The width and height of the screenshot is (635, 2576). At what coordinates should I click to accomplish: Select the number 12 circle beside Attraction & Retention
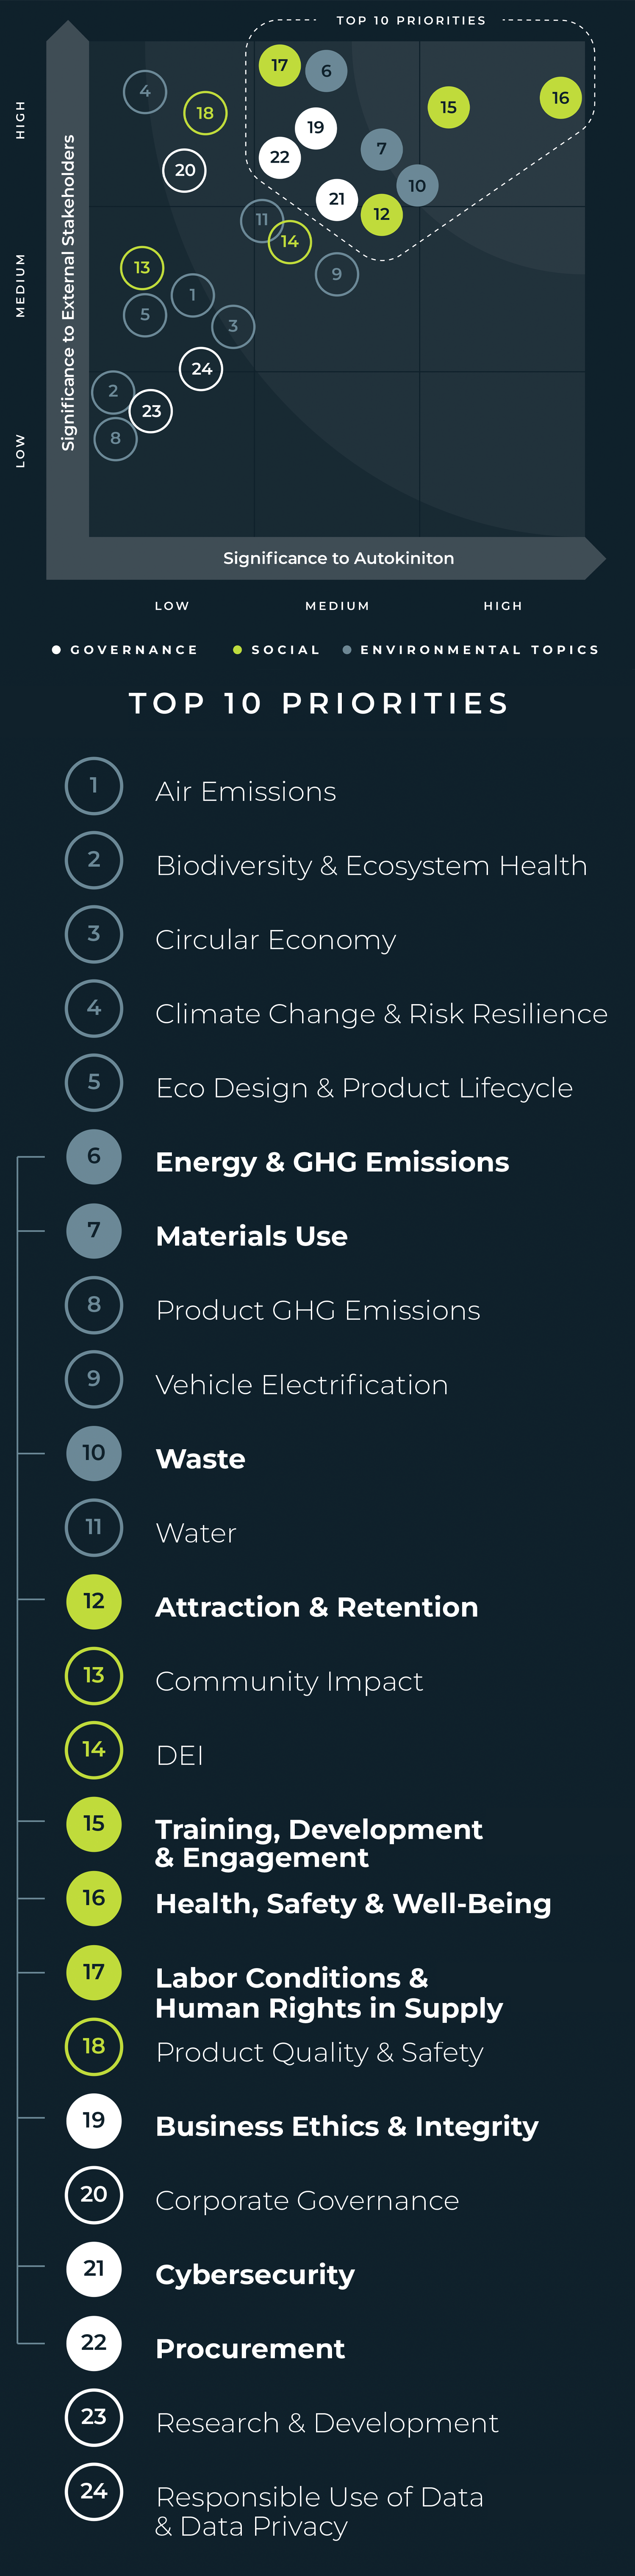tap(94, 1601)
